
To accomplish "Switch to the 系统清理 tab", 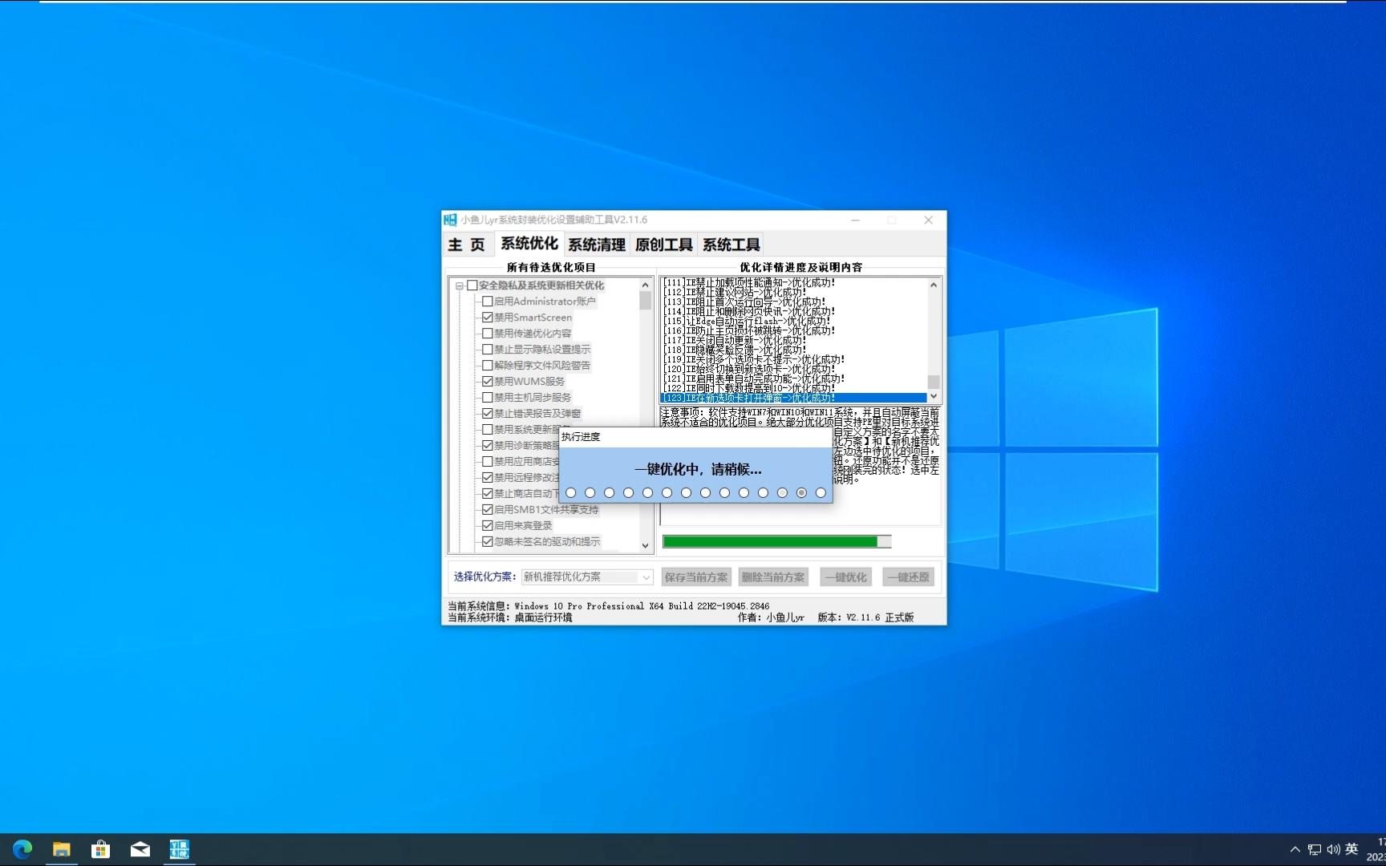I will coord(596,245).
